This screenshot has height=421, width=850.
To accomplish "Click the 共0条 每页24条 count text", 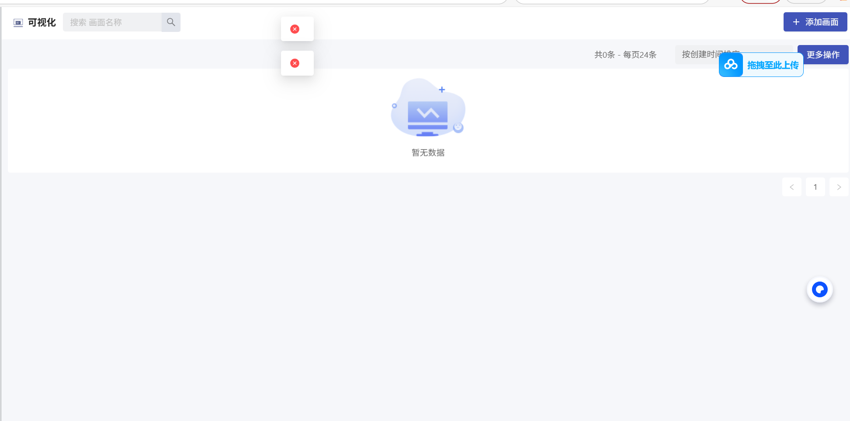I will tap(625, 55).
